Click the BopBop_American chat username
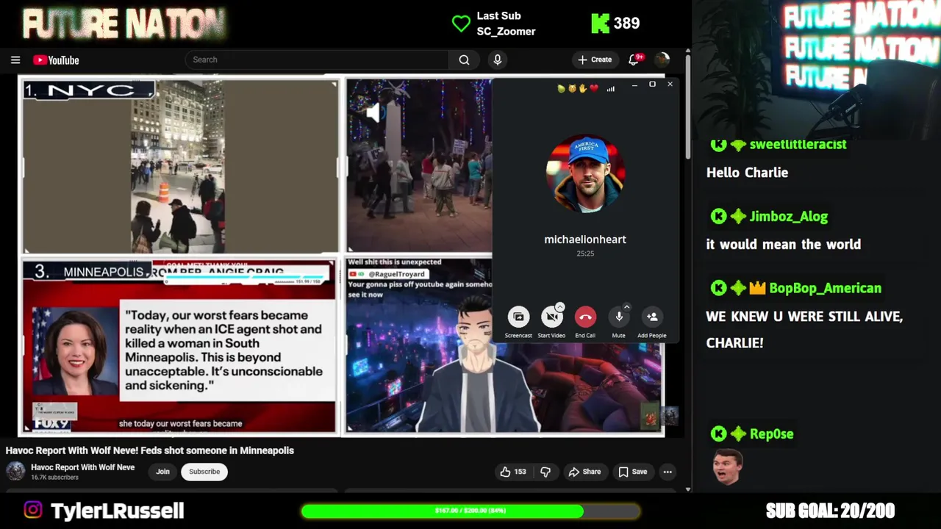This screenshot has height=529, width=941. click(x=825, y=289)
